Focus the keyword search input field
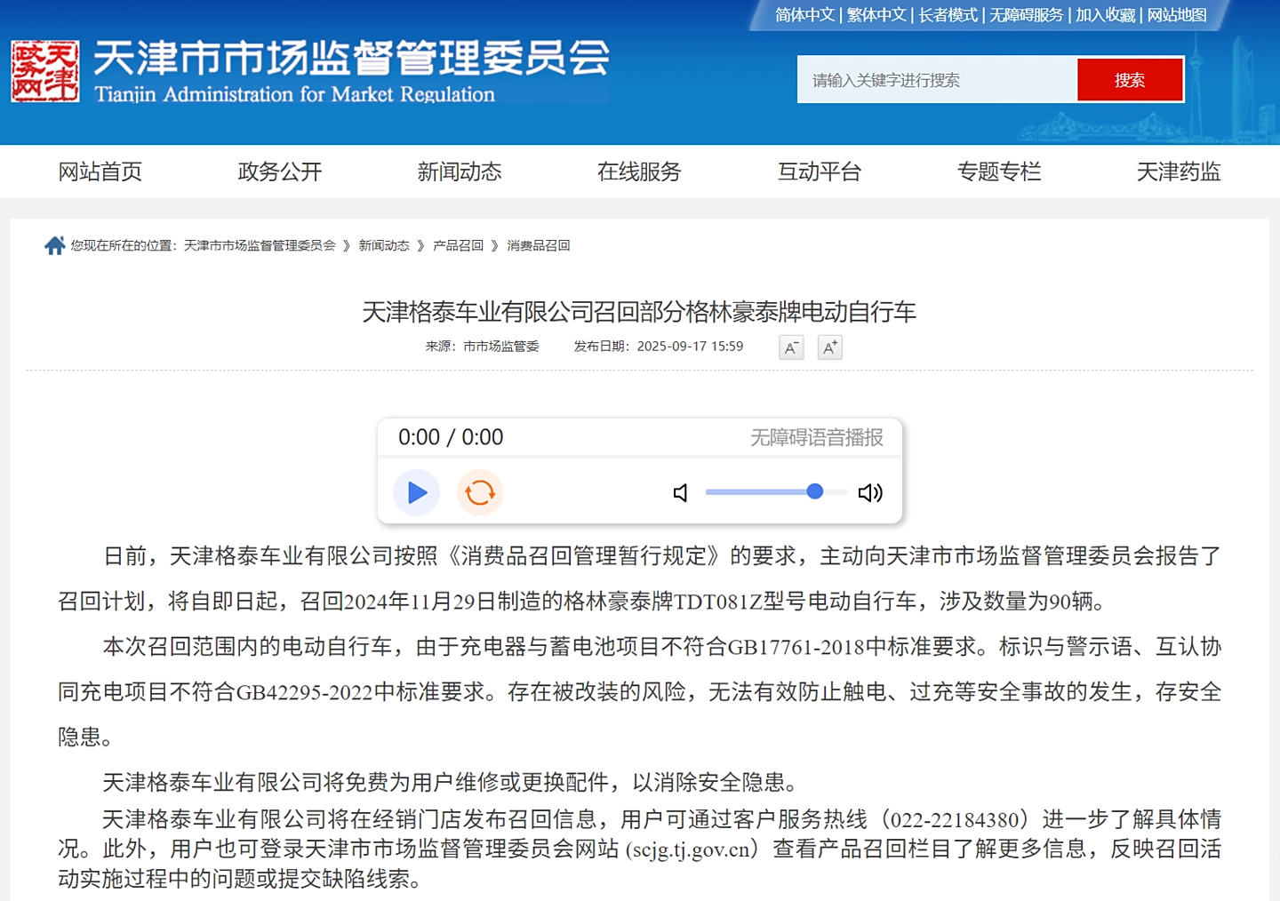Viewport: 1280px width, 901px height. [x=937, y=80]
